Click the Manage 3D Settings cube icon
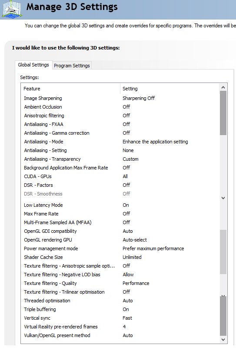The width and height of the screenshot is (236, 351). coord(12,9)
